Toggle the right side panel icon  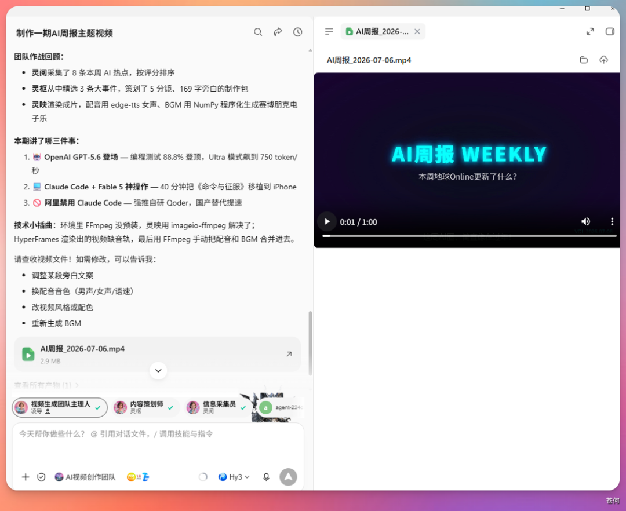pos(610,31)
